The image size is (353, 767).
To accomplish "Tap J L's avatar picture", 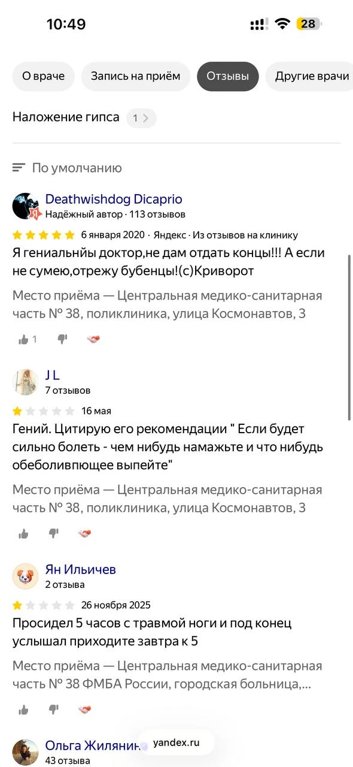I will coord(26,382).
